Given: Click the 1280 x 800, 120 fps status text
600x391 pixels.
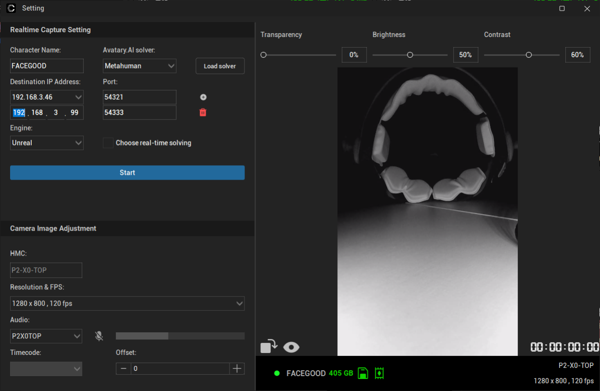Looking at the screenshot, I should point(563,381).
